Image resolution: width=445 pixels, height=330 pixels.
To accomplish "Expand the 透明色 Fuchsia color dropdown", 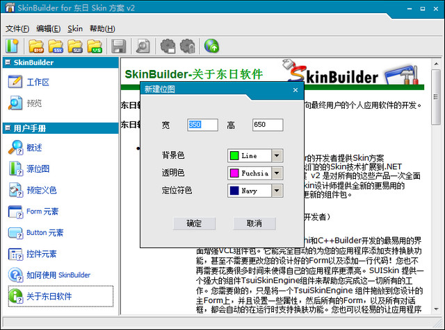I will tap(277, 173).
